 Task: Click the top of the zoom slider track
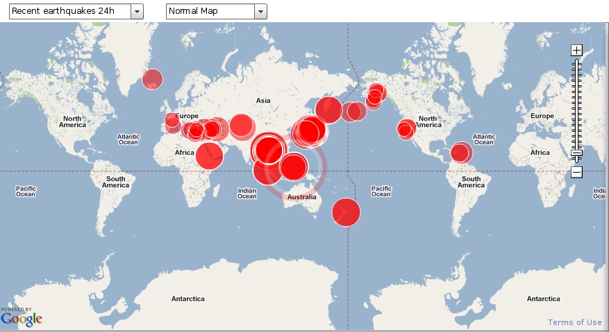point(576,62)
